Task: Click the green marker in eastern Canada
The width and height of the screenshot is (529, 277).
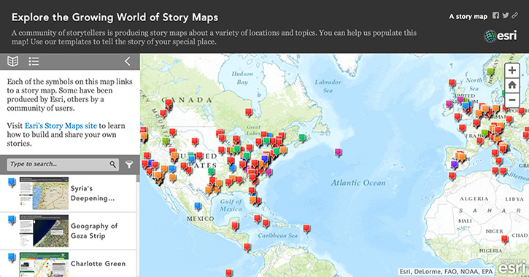Action: click(x=302, y=137)
